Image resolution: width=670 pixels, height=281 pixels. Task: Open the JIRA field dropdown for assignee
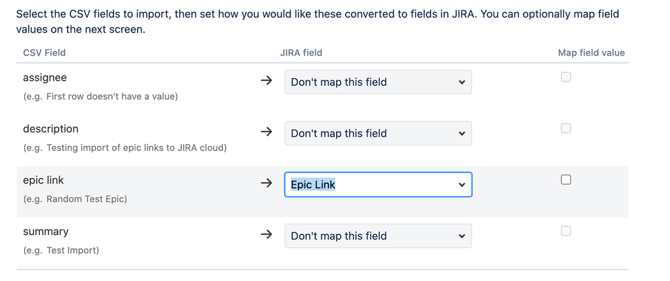click(378, 82)
